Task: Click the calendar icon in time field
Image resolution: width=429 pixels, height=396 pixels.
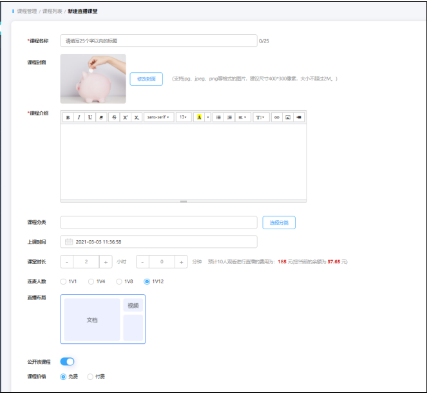Action: [x=69, y=241]
